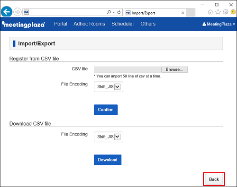Open favorites with the star icon
Image resolution: width=237 pixels, height=187 pixels.
point(218,12)
